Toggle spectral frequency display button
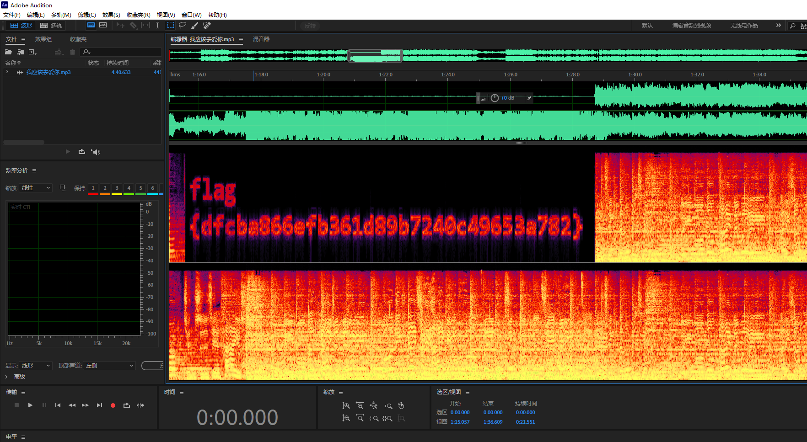The width and height of the screenshot is (807, 442). 91,25
